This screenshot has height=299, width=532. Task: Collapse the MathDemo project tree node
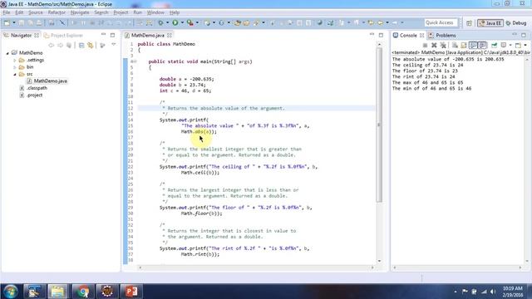tap(7, 53)
